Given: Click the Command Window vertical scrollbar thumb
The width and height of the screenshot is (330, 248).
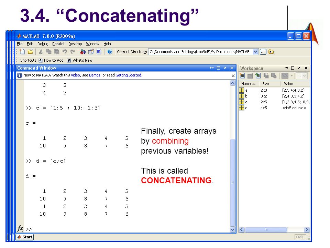Looking at the screenshot, I should 233,183.
